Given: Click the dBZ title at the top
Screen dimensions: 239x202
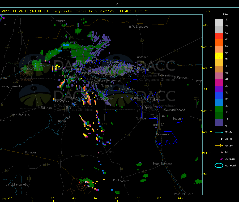Looking at the screenshot, I should point(119,4).
